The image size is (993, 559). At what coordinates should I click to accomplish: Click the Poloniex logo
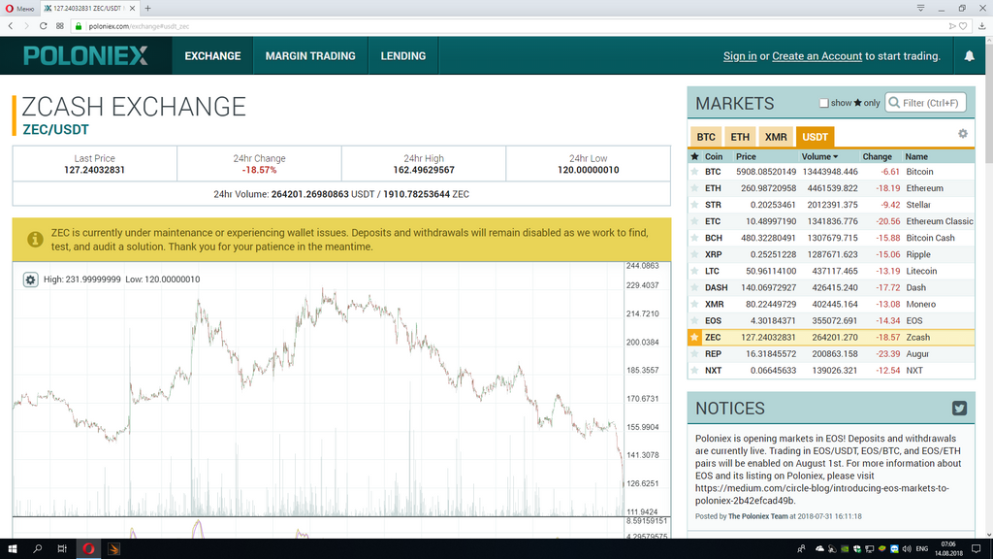pos(85,55)
